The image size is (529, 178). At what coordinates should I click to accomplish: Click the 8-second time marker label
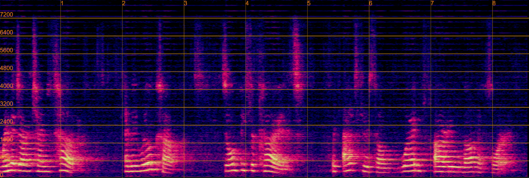tap(494, 4)
